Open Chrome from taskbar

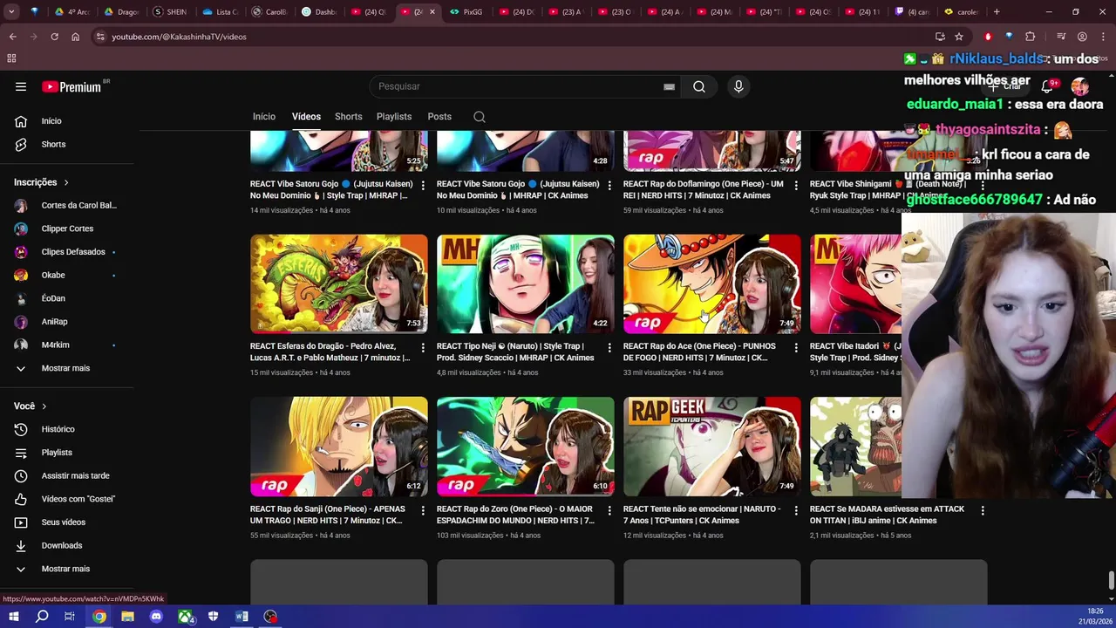point(99,617)
